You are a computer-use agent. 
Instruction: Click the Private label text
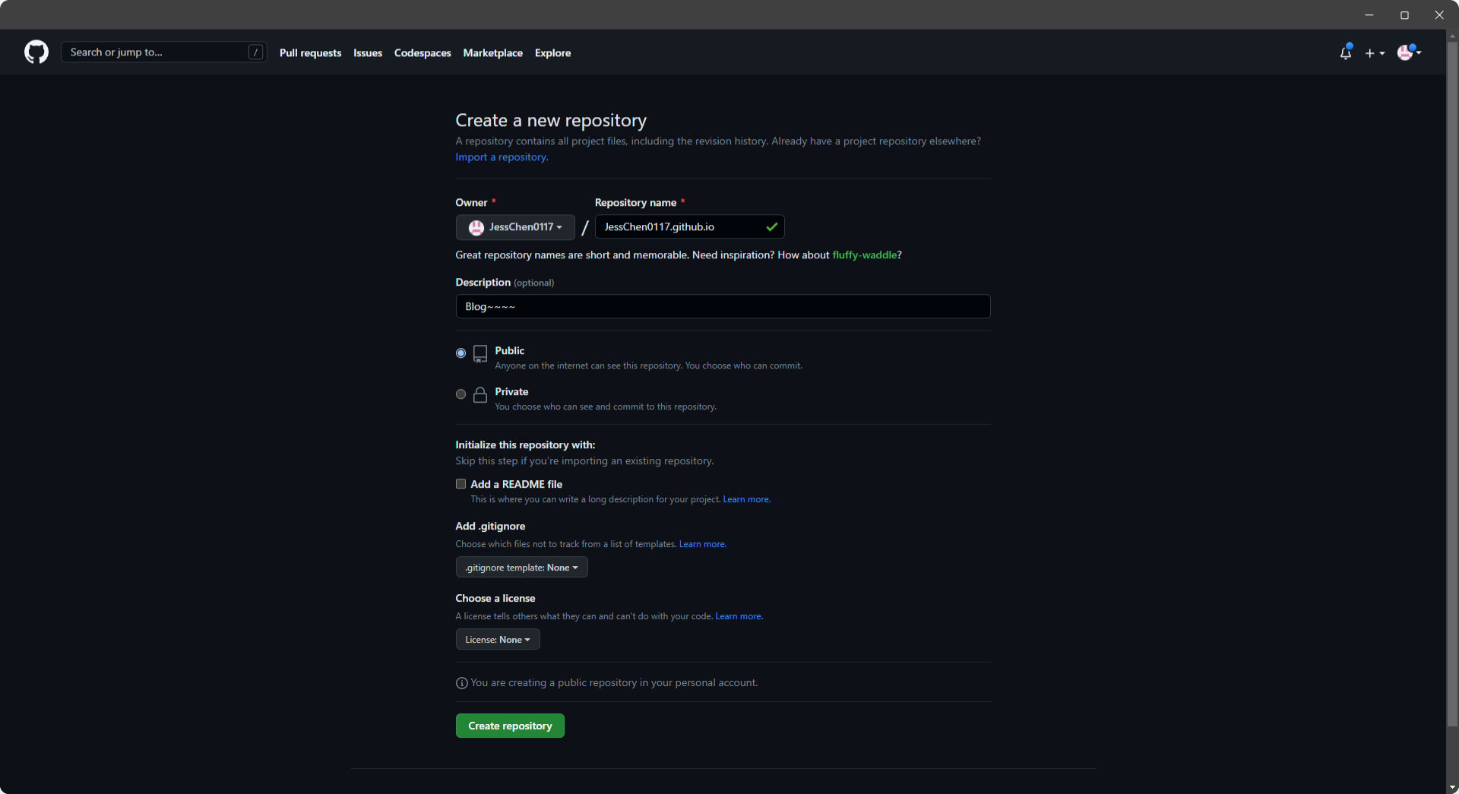point(511,391)
